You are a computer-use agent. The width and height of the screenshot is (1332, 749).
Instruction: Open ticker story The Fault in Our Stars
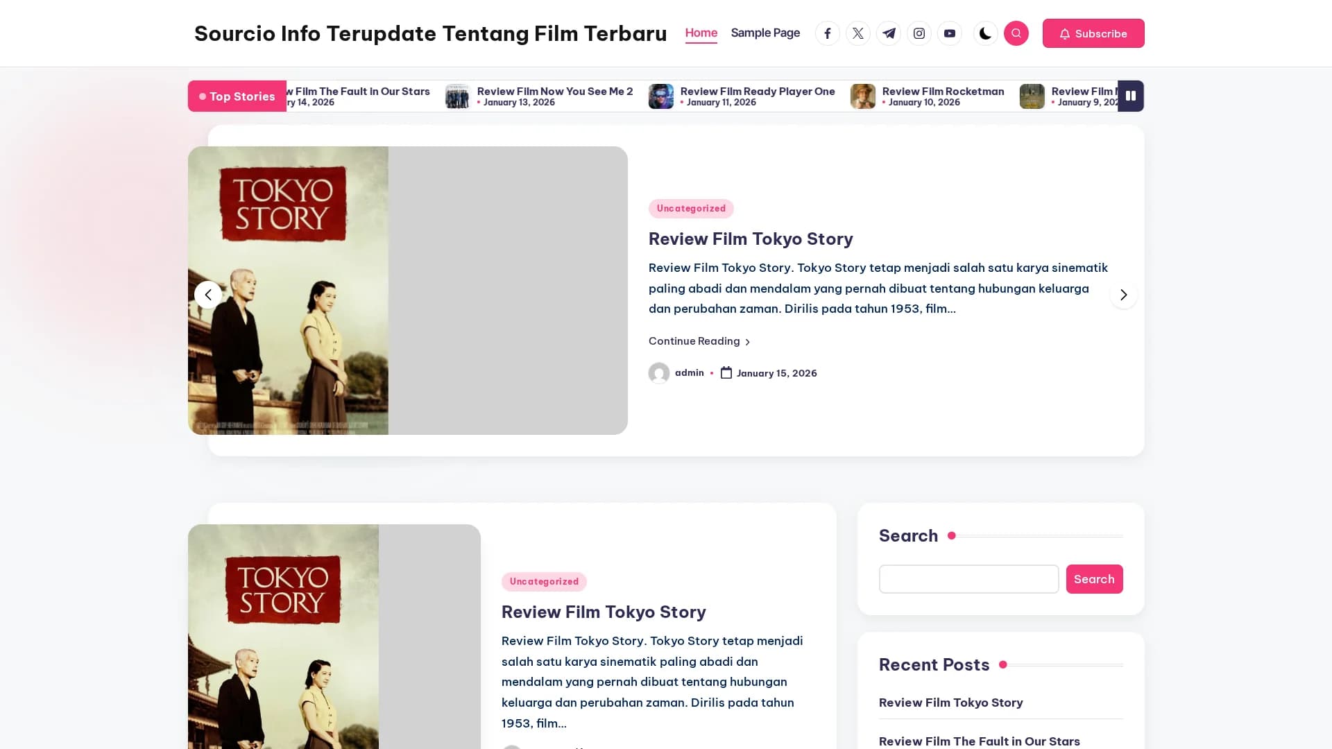coord(359,91)
